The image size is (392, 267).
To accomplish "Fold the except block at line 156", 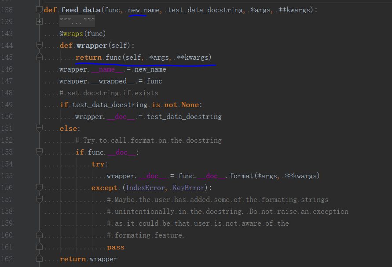I will [x=39, y=188].
